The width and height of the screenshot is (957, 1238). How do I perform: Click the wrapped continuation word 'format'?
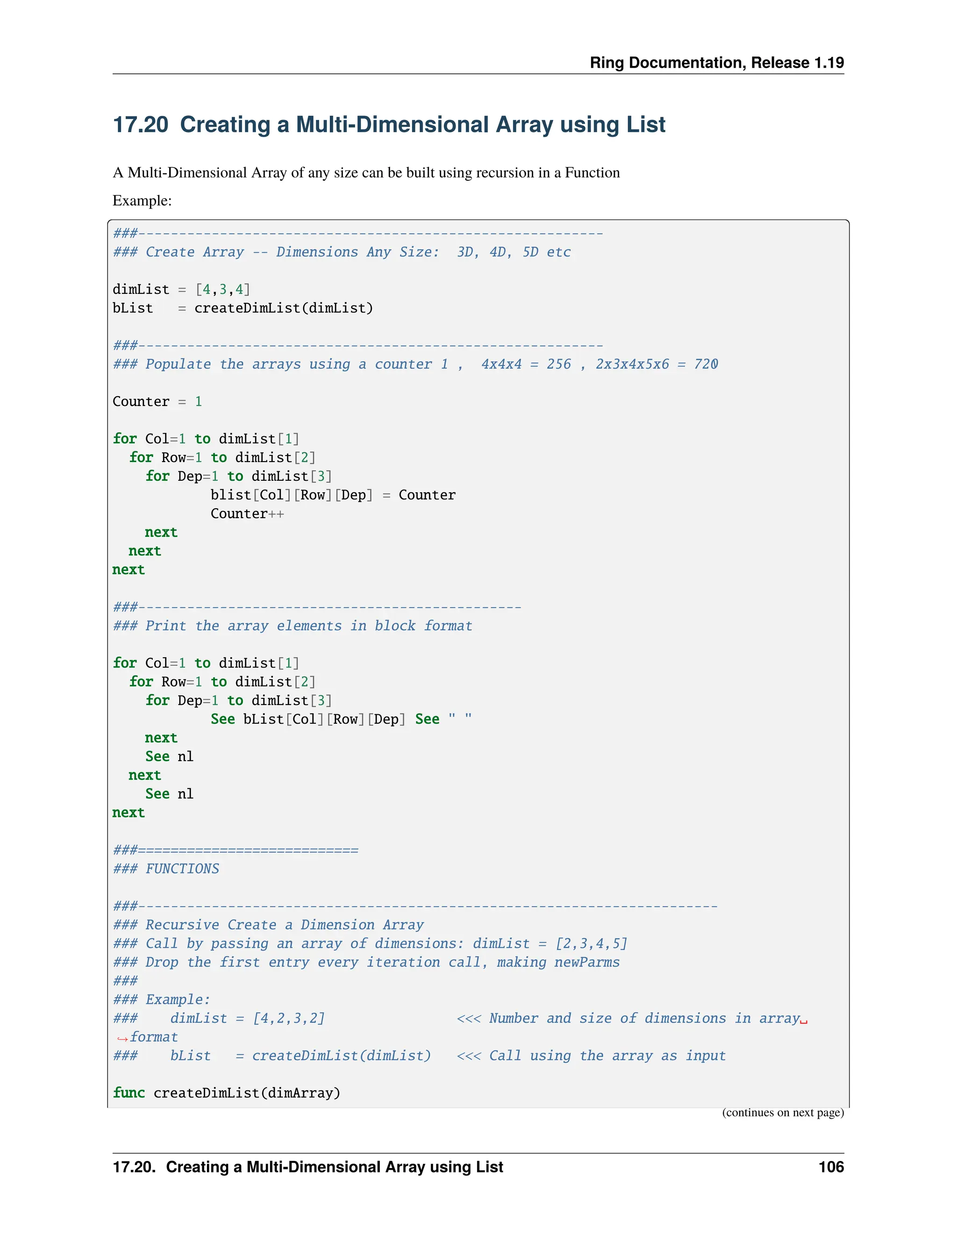pos(154,1037)
